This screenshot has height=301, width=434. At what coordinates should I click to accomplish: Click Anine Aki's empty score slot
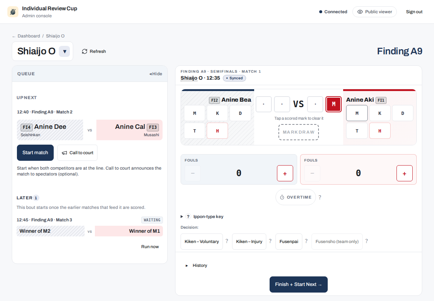pyautogui.click(x=315, y=104)
